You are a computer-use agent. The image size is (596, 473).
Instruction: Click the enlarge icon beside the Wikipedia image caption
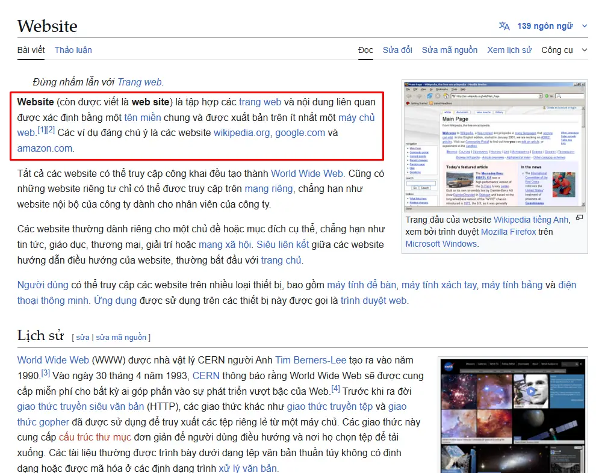click(x=579, y=218)
